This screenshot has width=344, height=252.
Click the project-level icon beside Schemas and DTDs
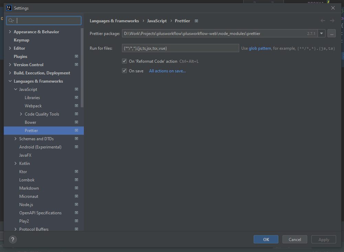(76, 139)
